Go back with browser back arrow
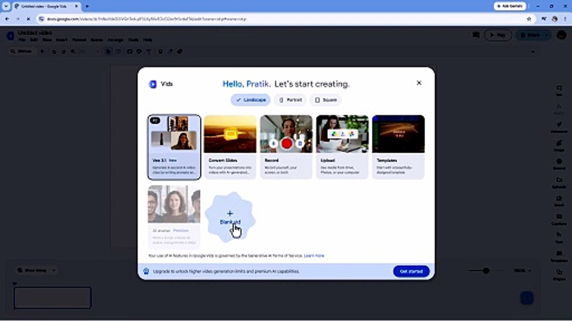Viewport: 572px width, 321px height. click(x=7, y=19)
